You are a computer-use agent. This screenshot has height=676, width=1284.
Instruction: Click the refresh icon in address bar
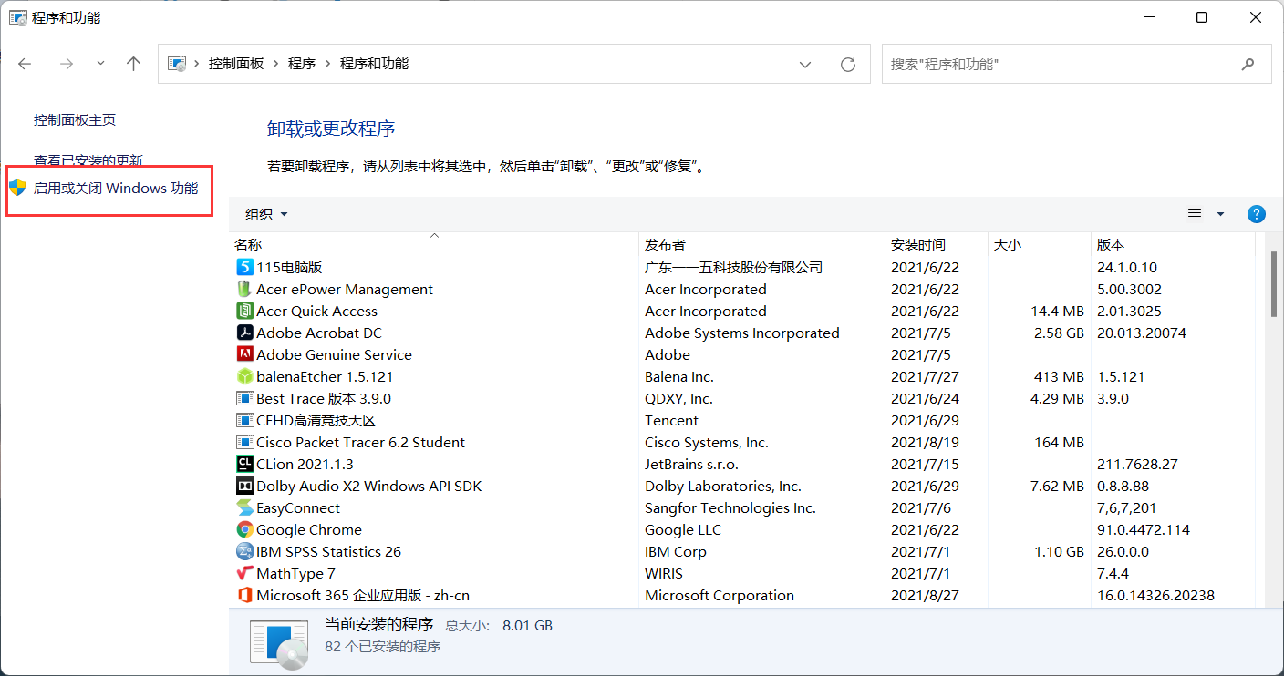(848, 65)
